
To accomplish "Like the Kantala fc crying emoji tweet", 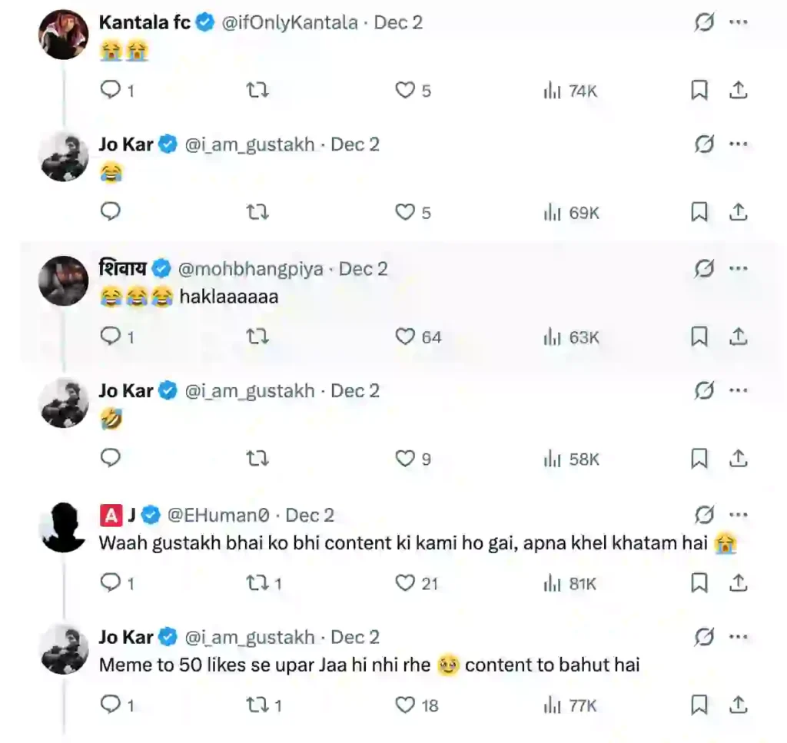I will click(405, 91).
